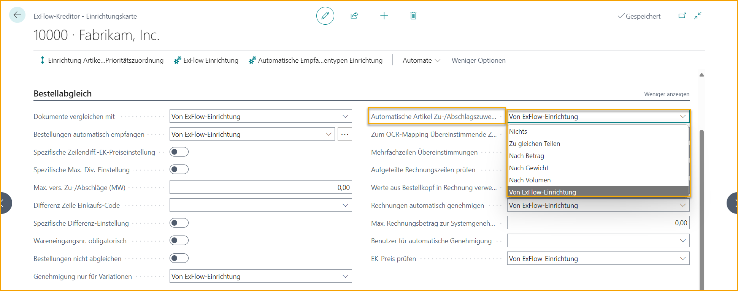Click Max. Rechnungsbetrag zur Systemgenehmigung field

coord(598,223)
